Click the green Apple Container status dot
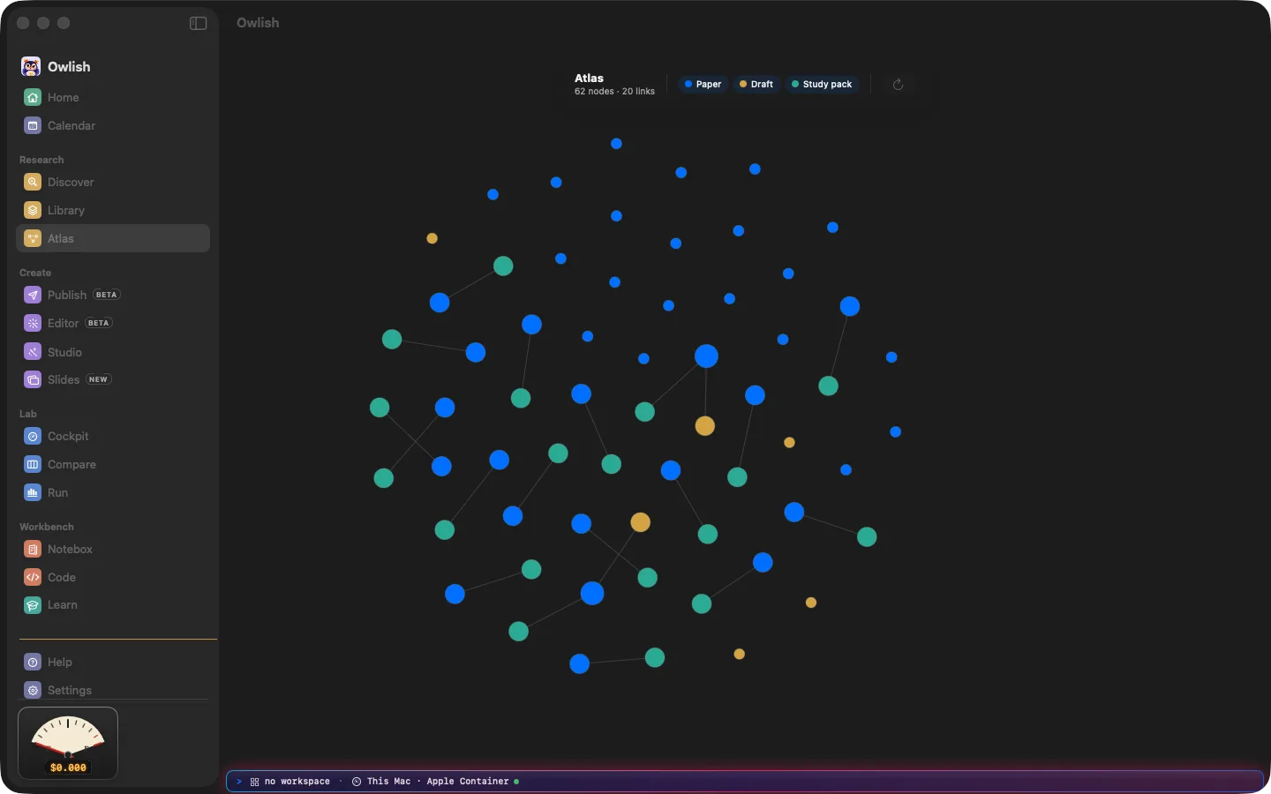 click(x=516, y=782)
